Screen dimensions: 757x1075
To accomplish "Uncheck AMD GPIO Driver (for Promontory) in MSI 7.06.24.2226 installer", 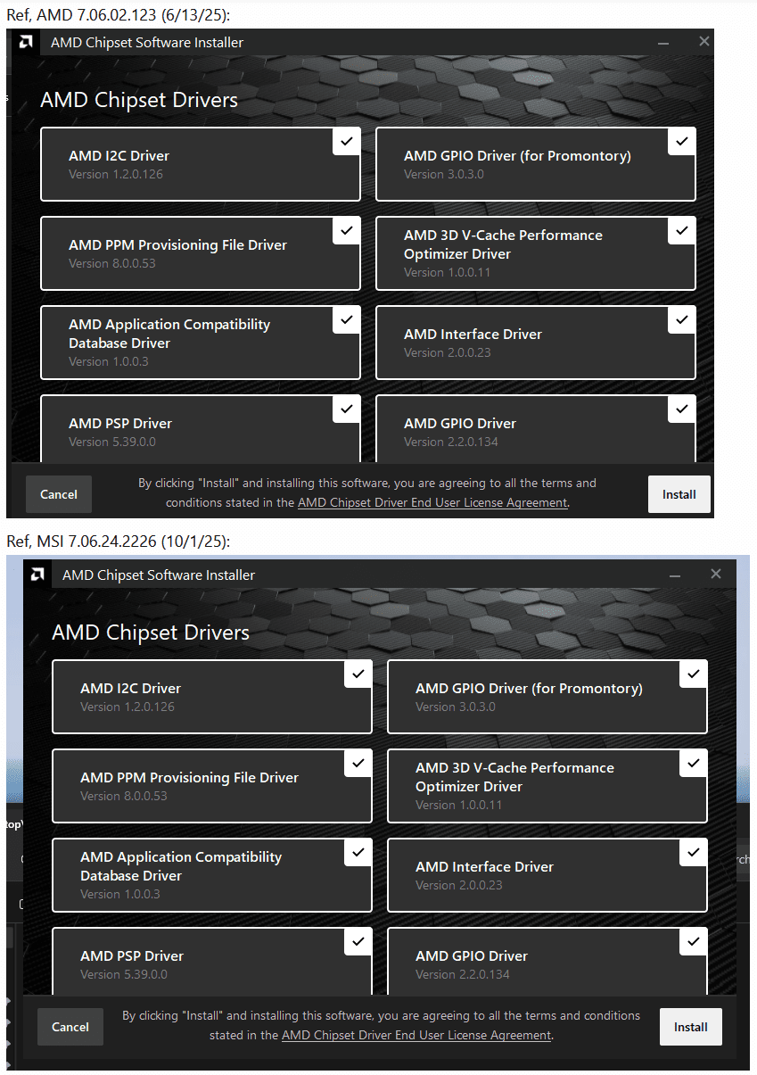I will pos(693,674).
